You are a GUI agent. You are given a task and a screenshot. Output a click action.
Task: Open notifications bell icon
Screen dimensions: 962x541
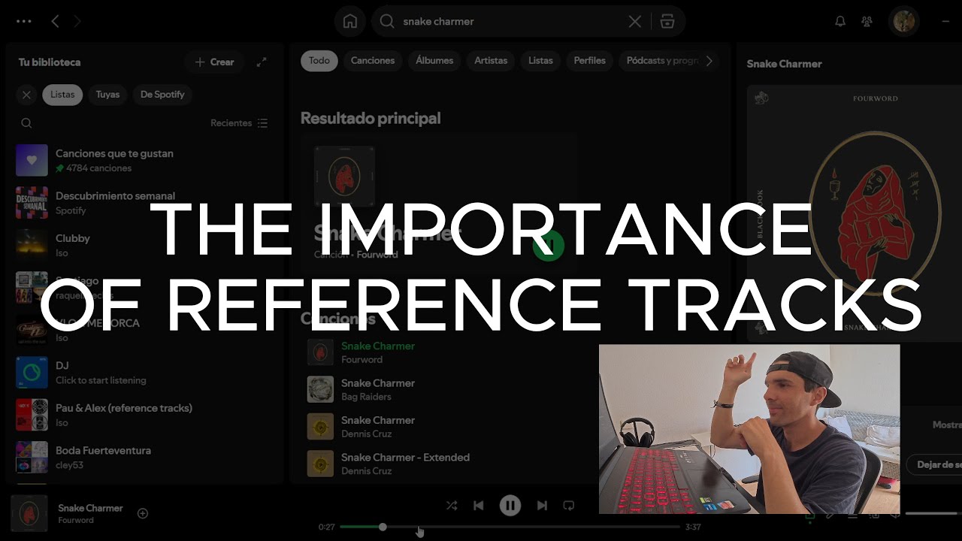tap(840, 22)
